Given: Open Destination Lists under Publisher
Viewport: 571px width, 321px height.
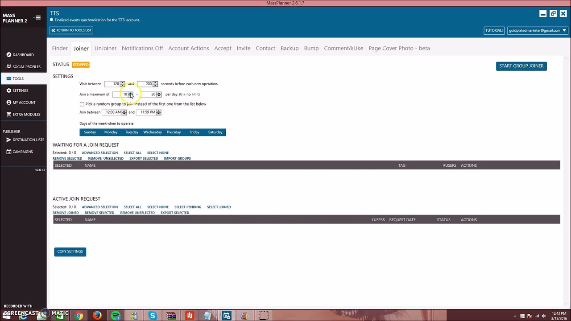Looking at the screenshot, I should tap(25, 140).
